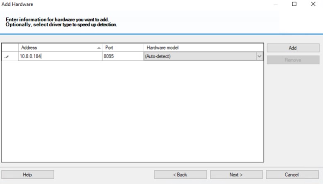
Task: Open the Help button
Action: tap(28, 174)
